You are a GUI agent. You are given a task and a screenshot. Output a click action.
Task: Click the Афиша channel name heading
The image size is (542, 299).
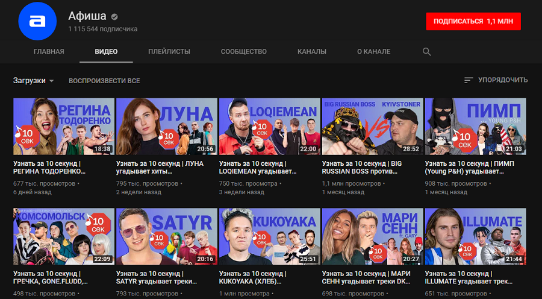pyautogui.click(x=87, y=16)
